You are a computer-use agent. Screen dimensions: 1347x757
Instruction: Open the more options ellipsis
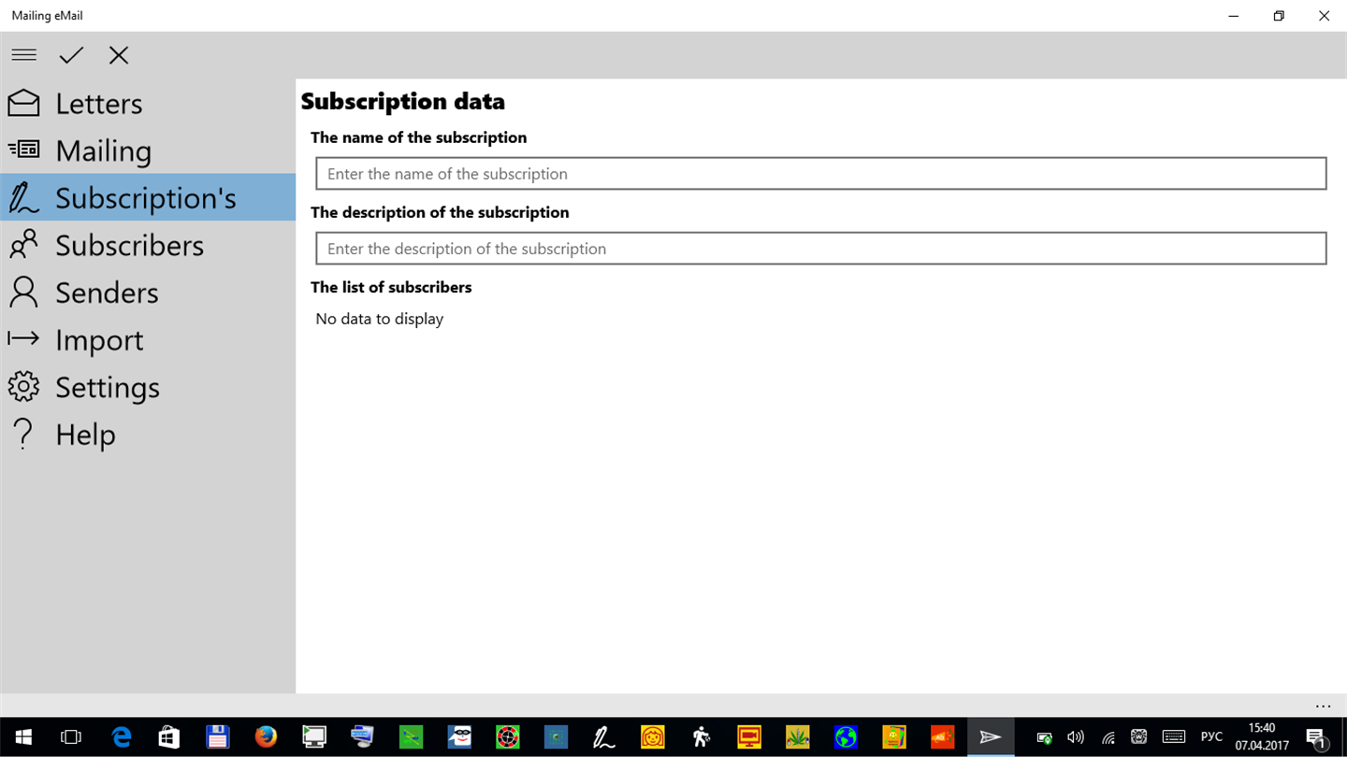click(1323, 707)
